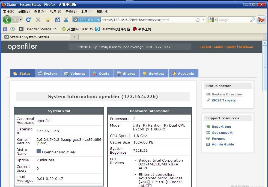Switch to the System tab
Viewport: 268px width, 187px height.
tap(48, 74)
